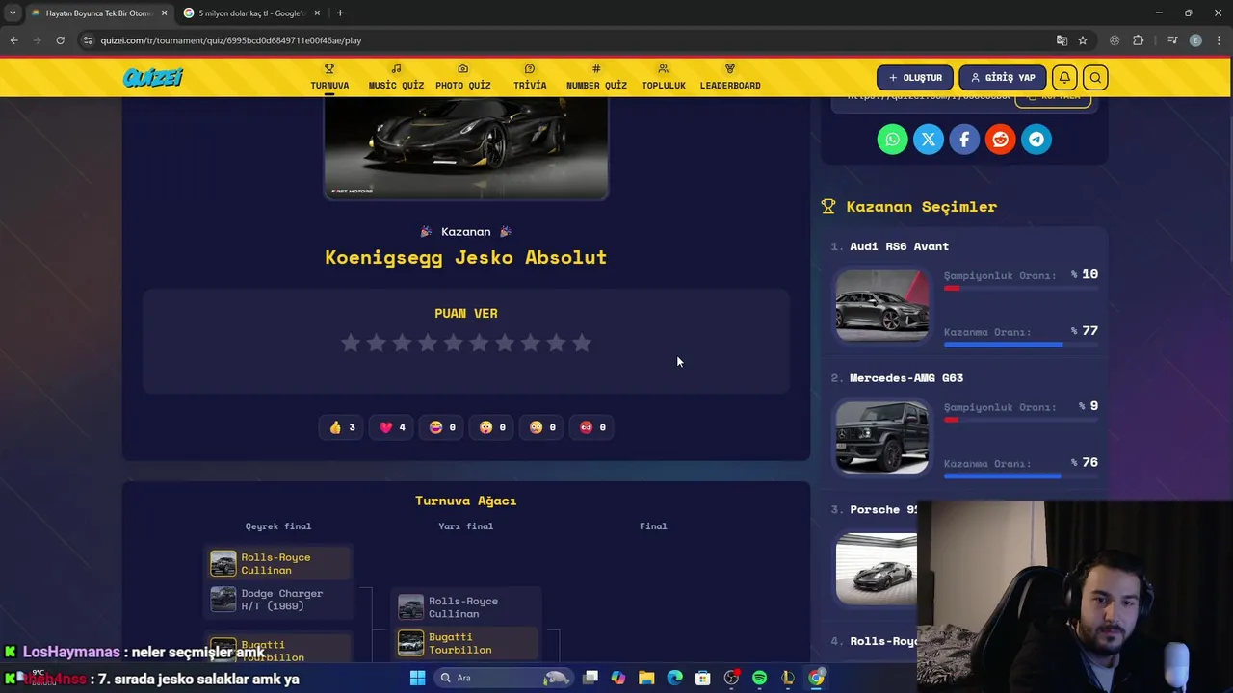
Task: React with the thumbs-up emoji
Action: [342, 427]
